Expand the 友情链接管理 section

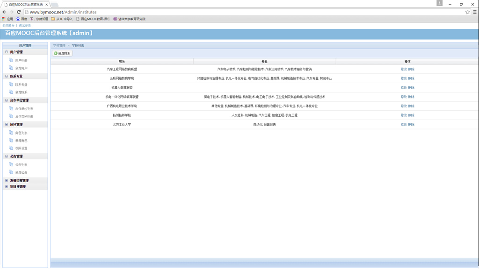pos(7,180)
